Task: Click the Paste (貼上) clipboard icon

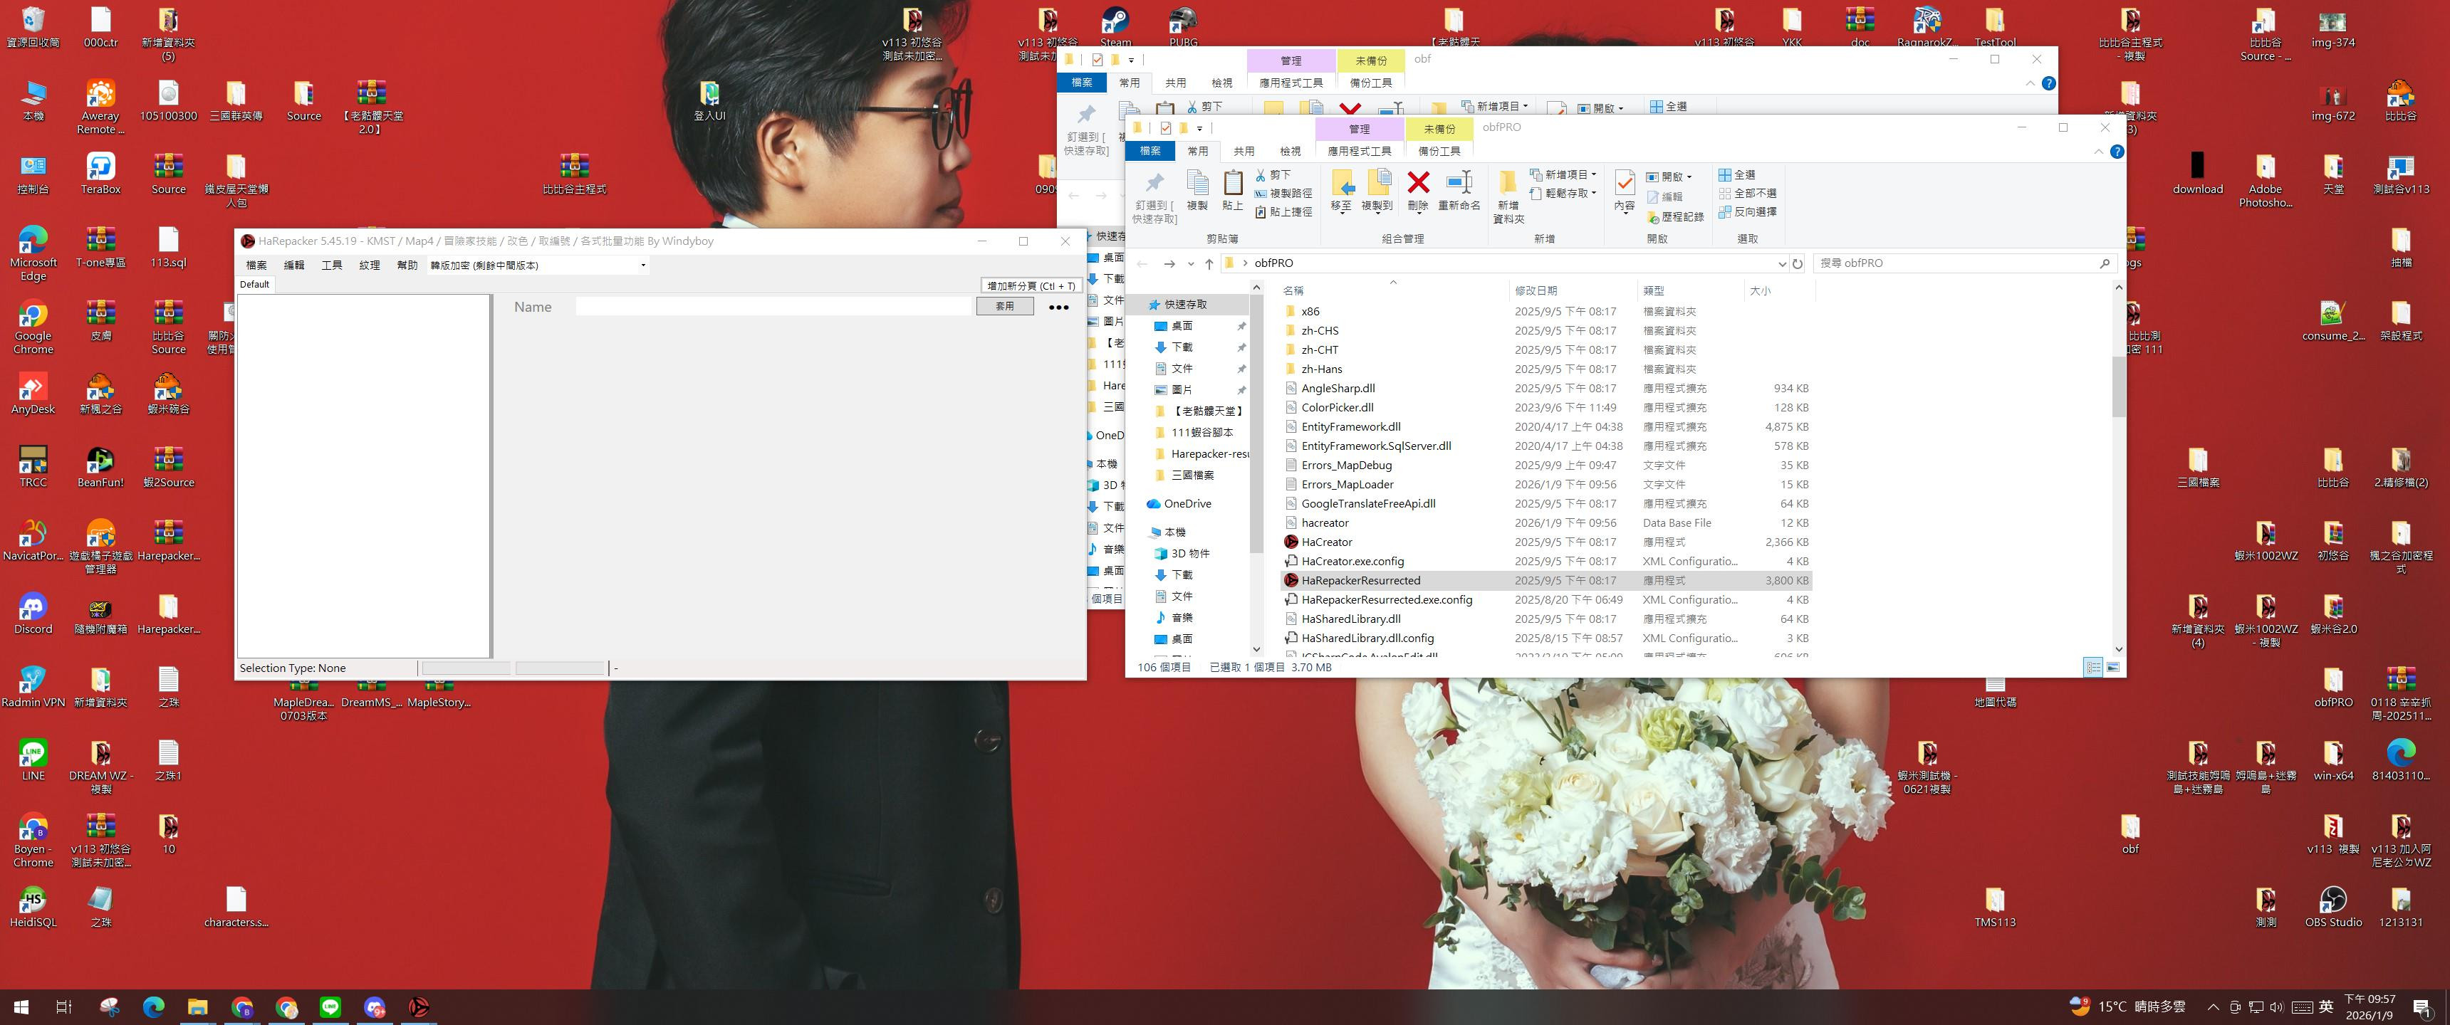Action: 1233,182
